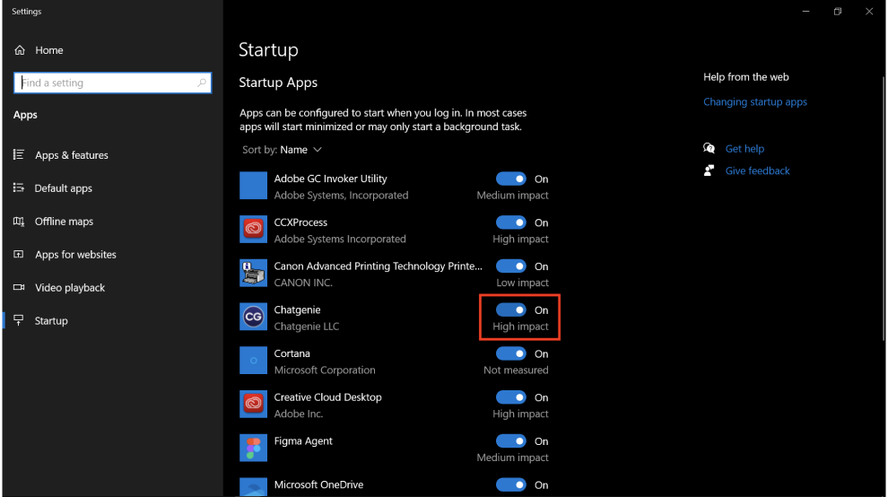Turn off Adobe GC Invoker Utility startup
888x497 pixels.
pyautogui.click(x=511, y=179)
